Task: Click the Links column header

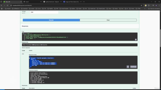Action: [134, 88]
